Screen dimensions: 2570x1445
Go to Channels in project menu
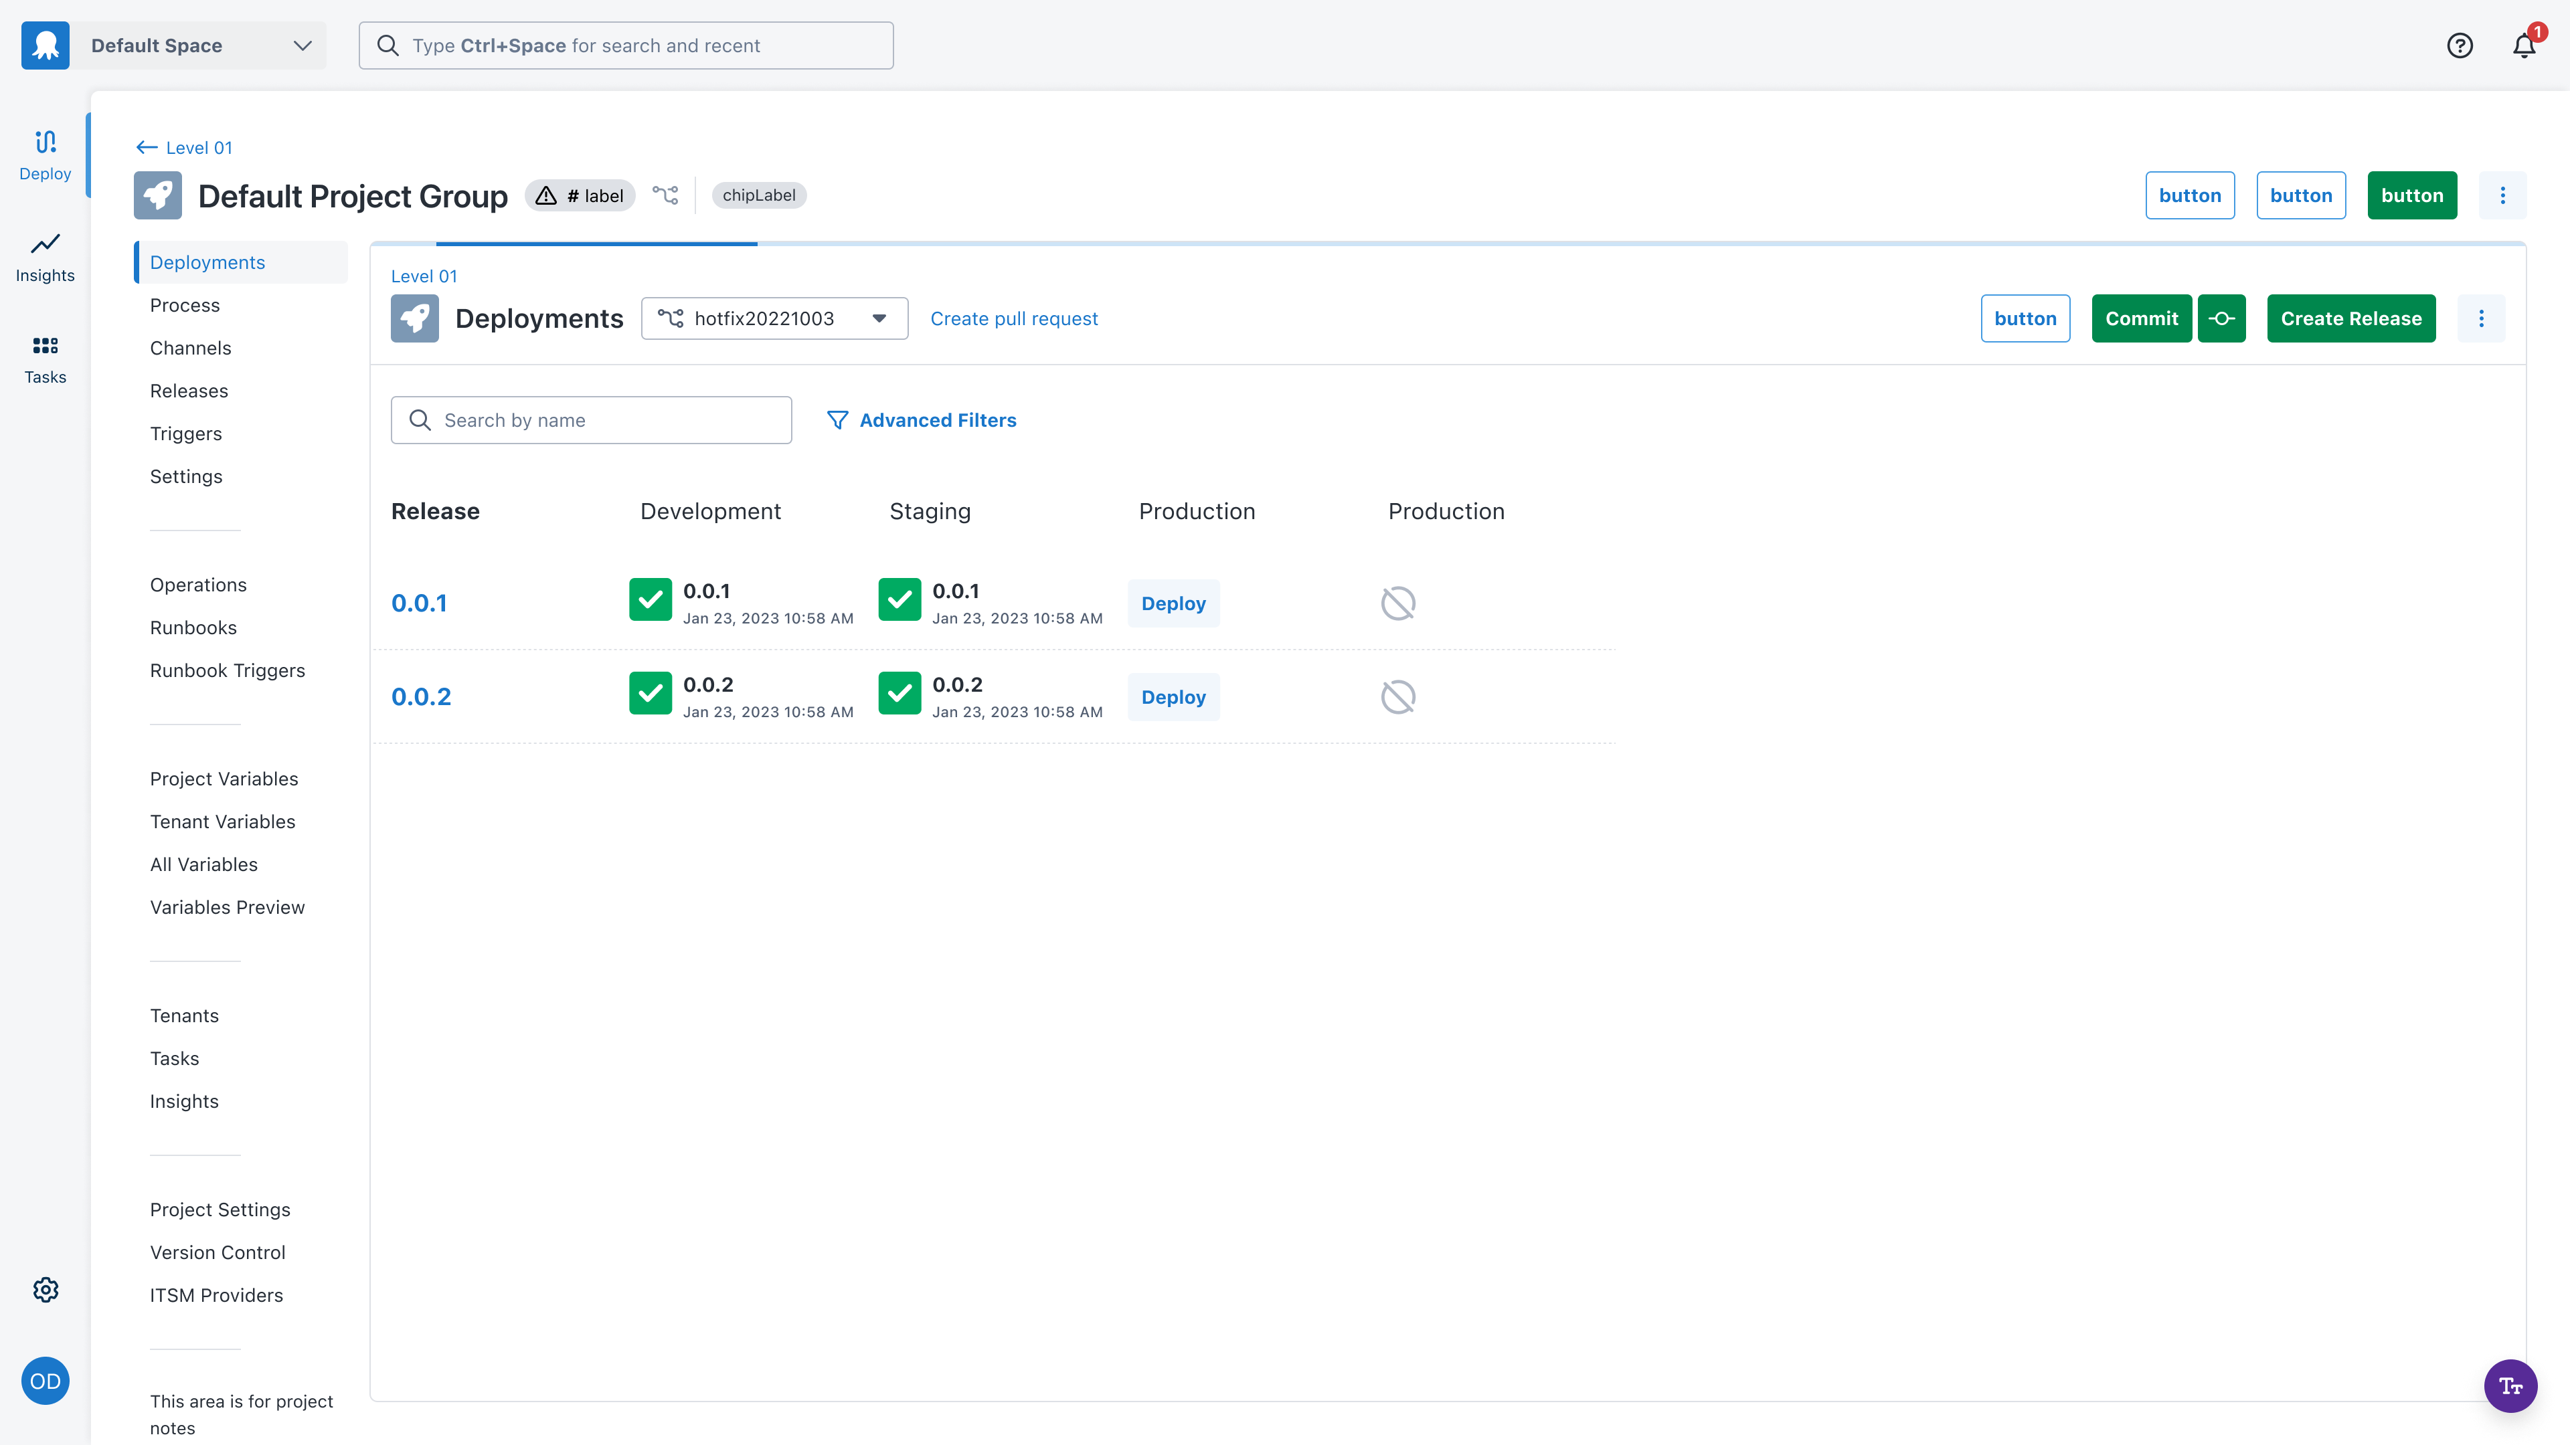tap(191, 348)
